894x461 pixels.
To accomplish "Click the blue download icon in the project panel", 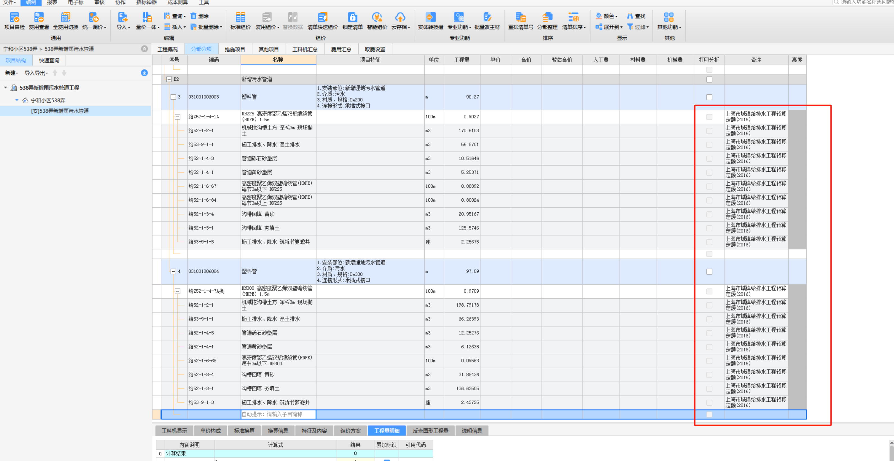I will (144, 73).
